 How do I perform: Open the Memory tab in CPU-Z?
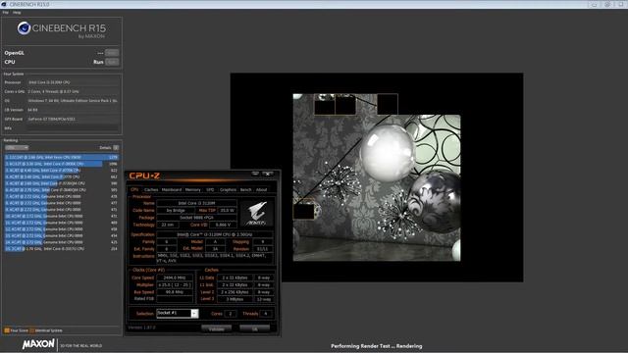[x=192, y=189]
